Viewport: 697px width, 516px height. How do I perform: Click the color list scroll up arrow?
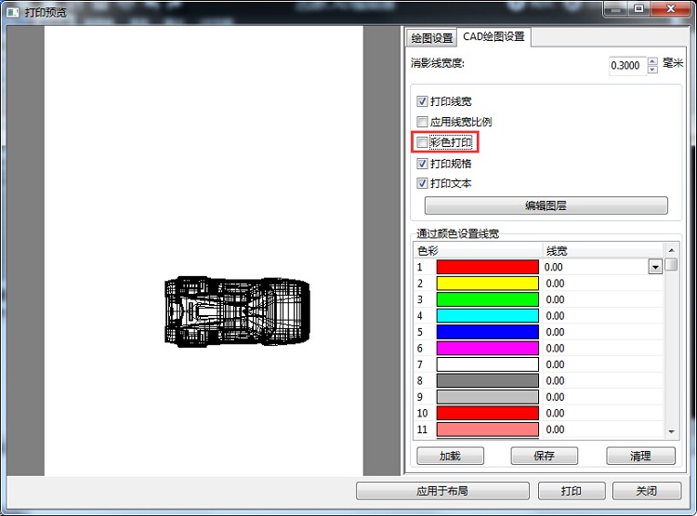click(x=671, y=250)
